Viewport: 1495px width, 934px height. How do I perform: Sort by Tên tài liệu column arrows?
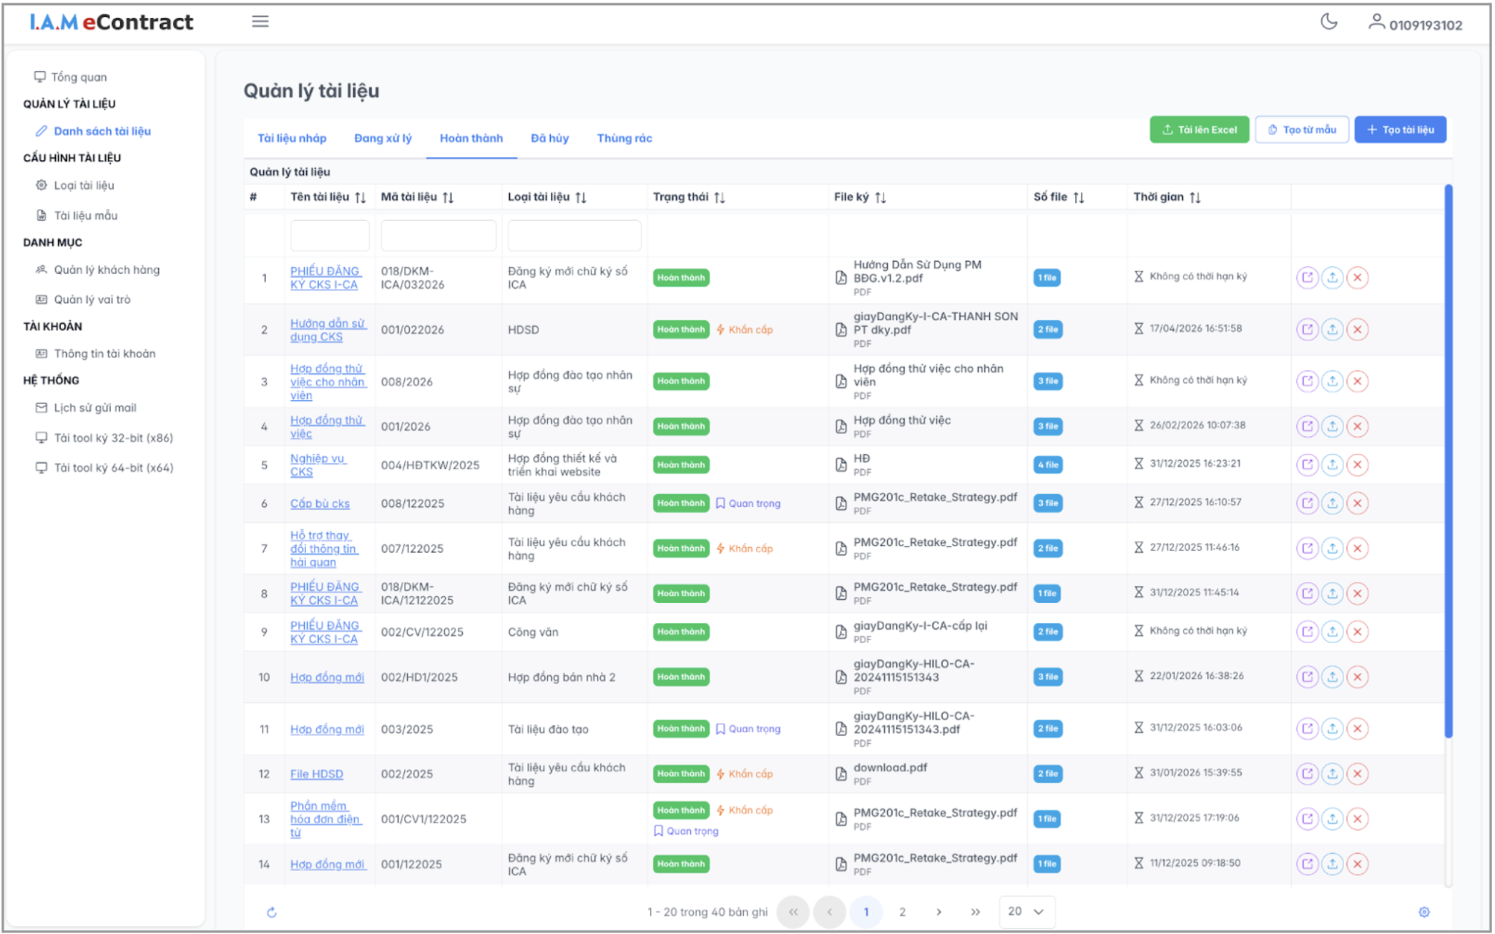361,197
